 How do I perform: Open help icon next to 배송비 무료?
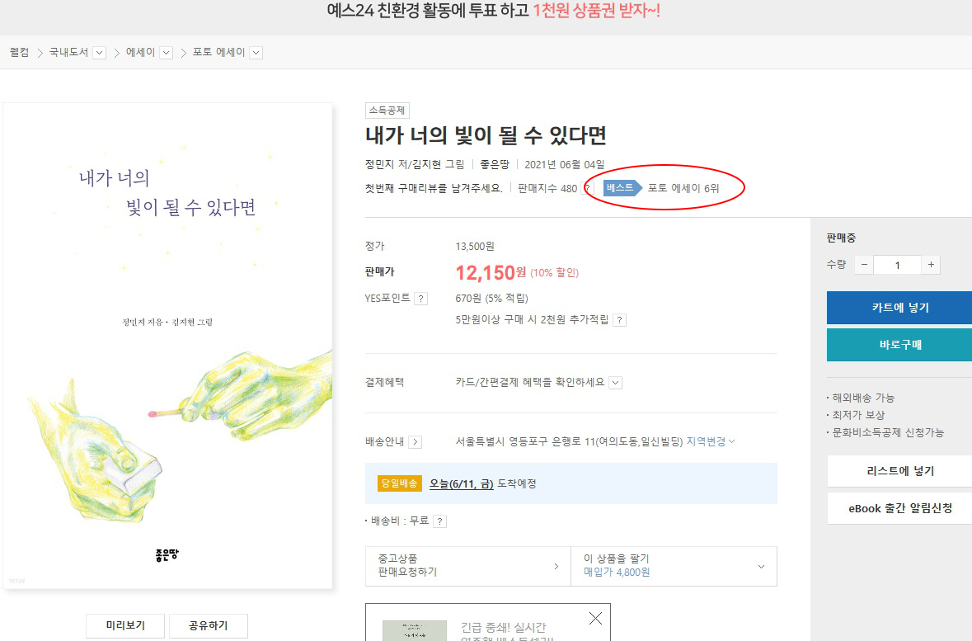(439, 521)
